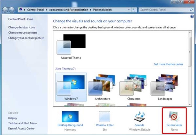Open the Desktop Background icon
196x135 pixels.
[70, 117]
